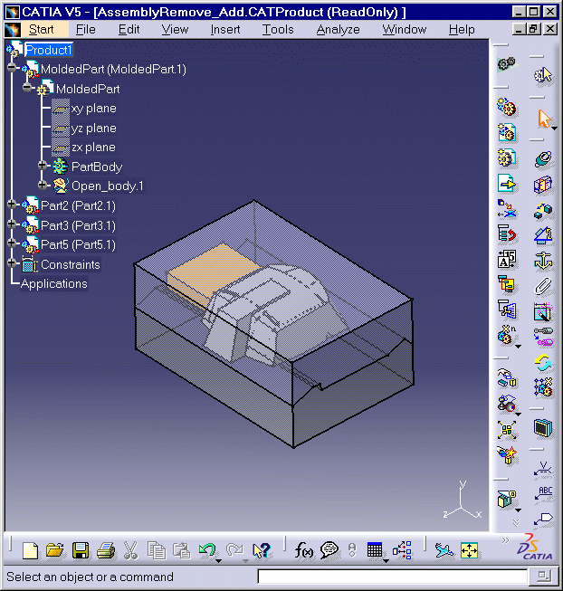The image size is (563, 591).
Task: Click the New blank document icon
Action: pyautogui.click(x=30, y=550)
